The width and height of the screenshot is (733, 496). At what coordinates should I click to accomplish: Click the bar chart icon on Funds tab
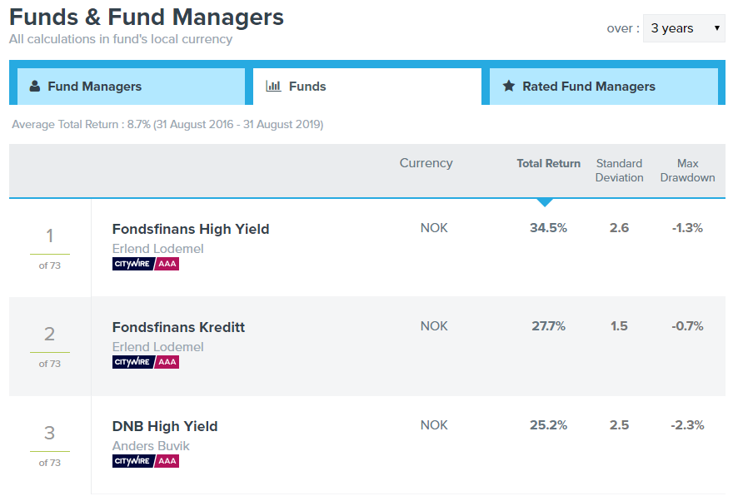[273, 86]
